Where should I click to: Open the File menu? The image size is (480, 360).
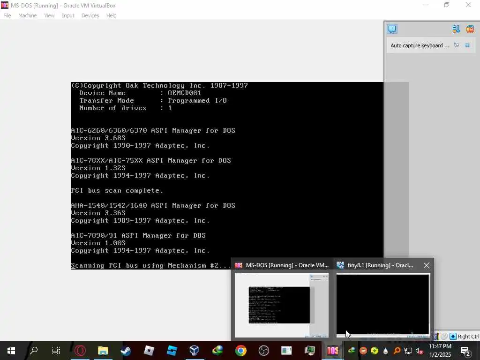pos(7,15)
